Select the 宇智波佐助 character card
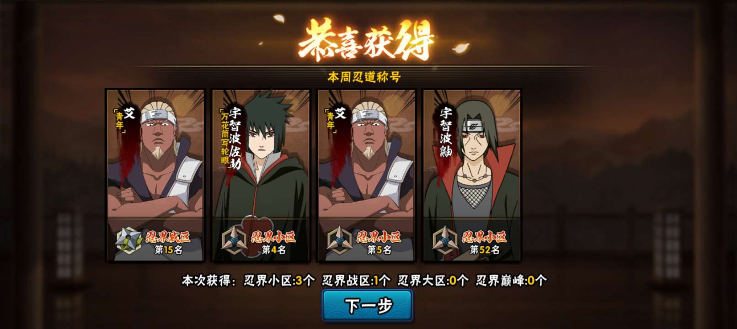 261,175
